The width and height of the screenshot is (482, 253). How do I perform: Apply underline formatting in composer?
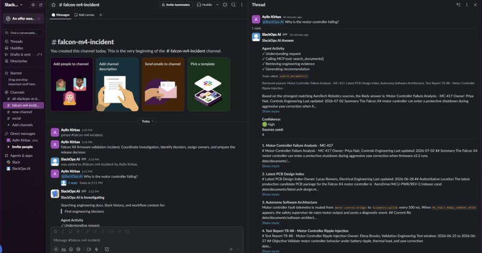[x=71, y=232]
